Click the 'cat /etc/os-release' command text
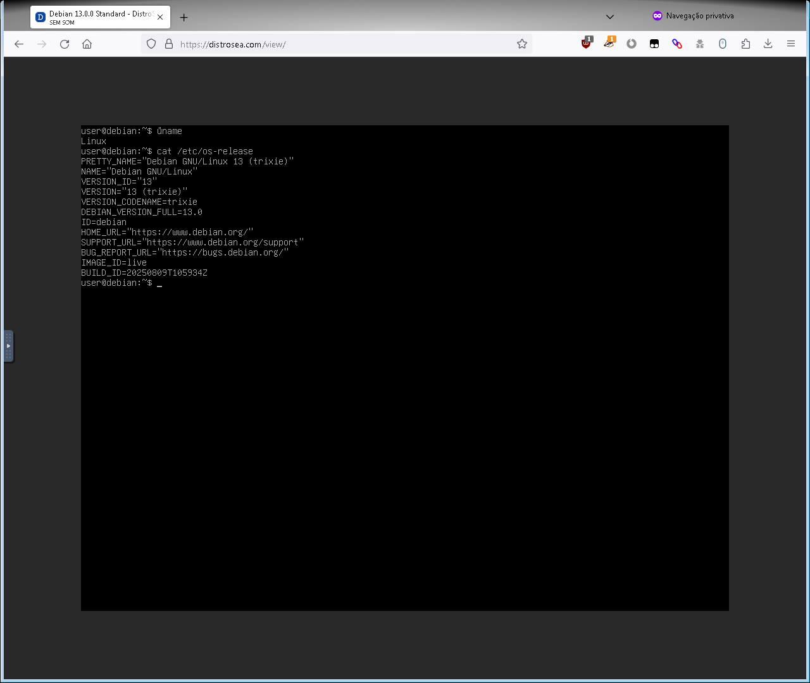Viewport: 810px width, 683px height. tap(205, 151)
